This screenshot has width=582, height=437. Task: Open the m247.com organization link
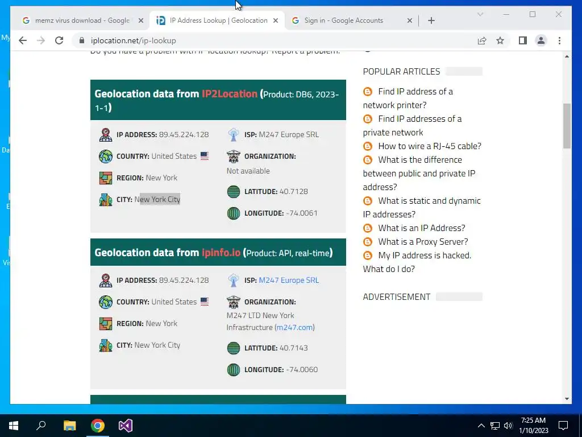pos(295,327)
